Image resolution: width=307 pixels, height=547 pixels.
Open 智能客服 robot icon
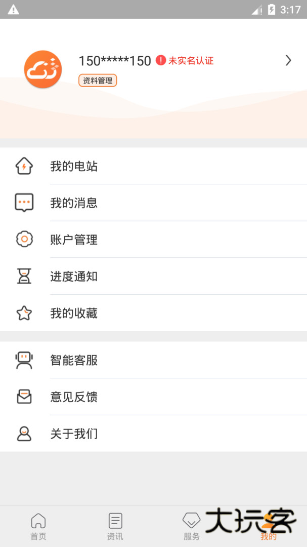point(24,360)
